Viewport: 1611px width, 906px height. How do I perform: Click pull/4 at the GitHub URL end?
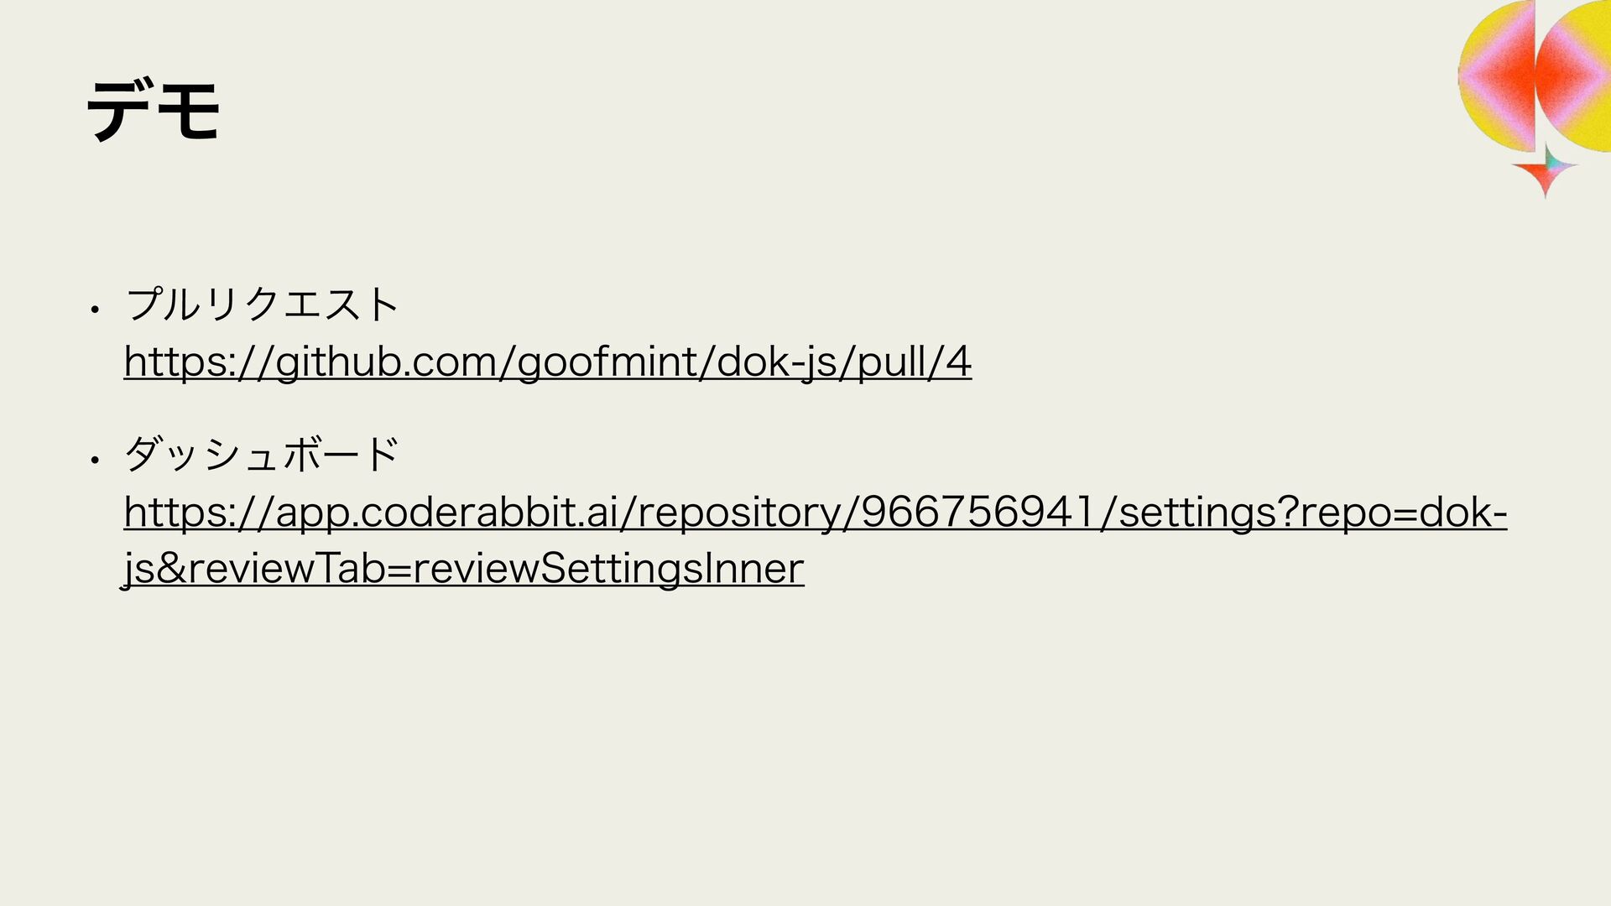point(915,363)
